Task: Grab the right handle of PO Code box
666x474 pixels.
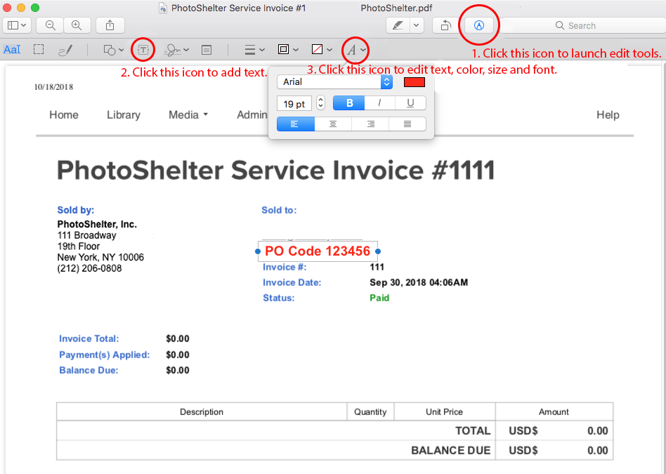Action: pos(377,251)
